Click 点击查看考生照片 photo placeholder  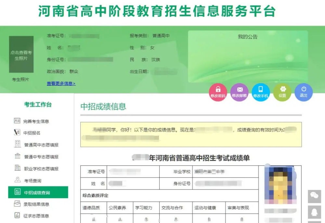coord(21,54)
